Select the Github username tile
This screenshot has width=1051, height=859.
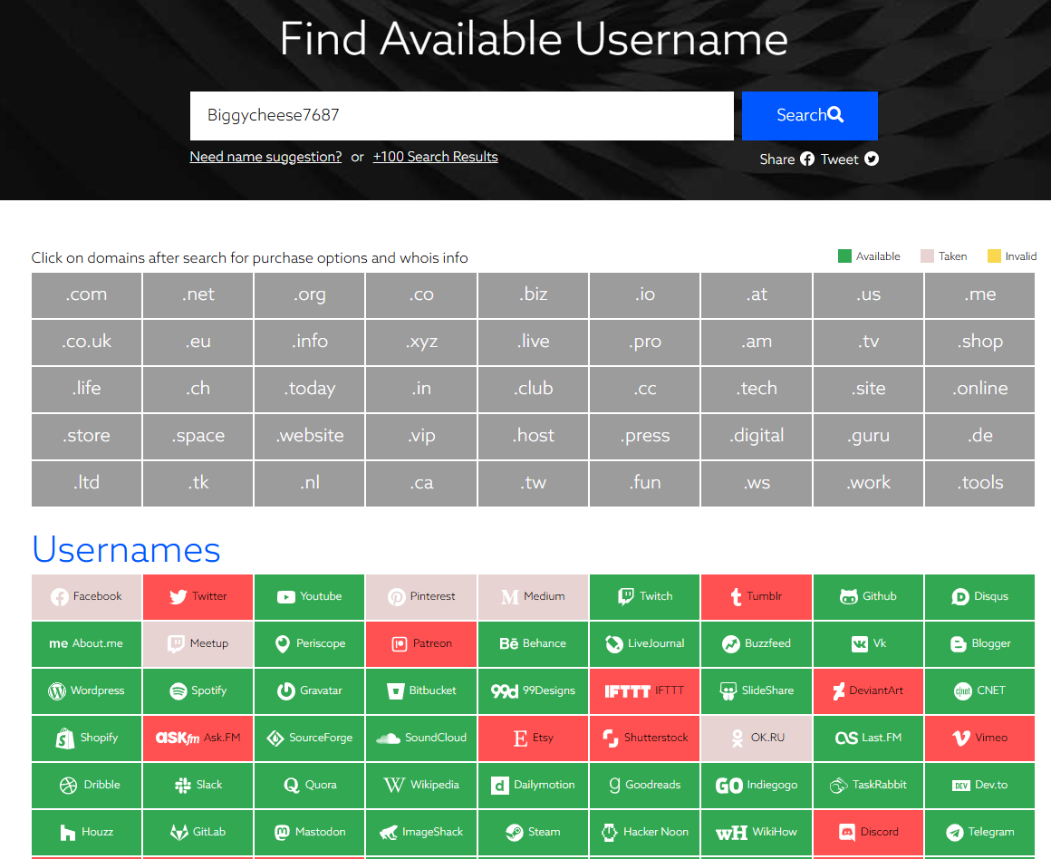[869, 597]
